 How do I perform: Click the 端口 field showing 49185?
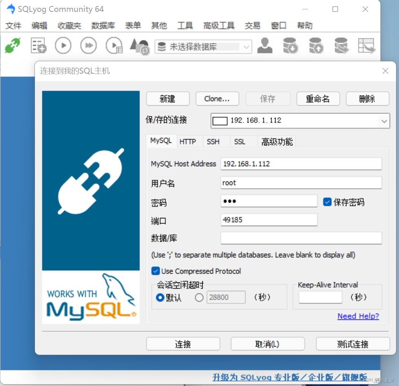pyautogui.click(x=269, y=220)
